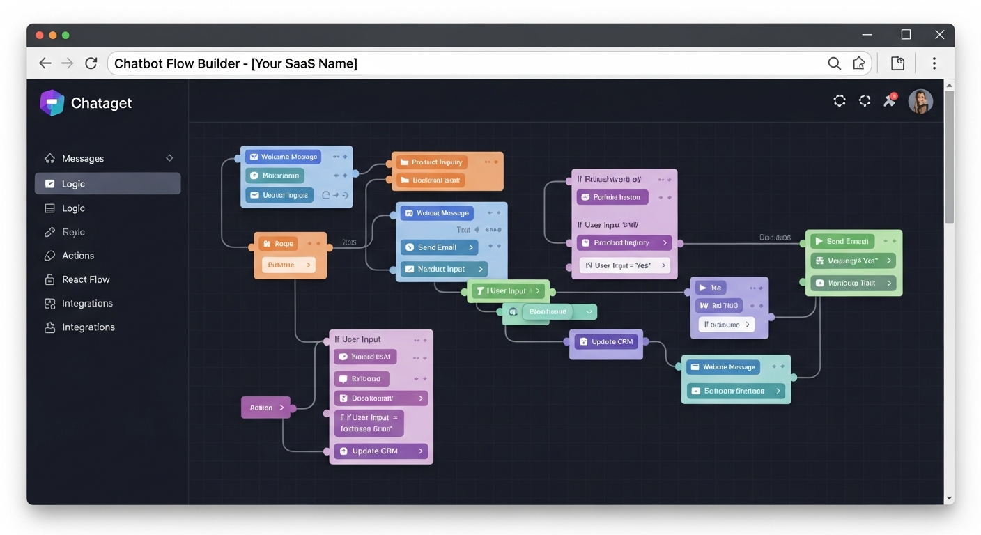Open the settings gear icon at top right
Screen dimensions: 981x535
click(x=840, y=100)
